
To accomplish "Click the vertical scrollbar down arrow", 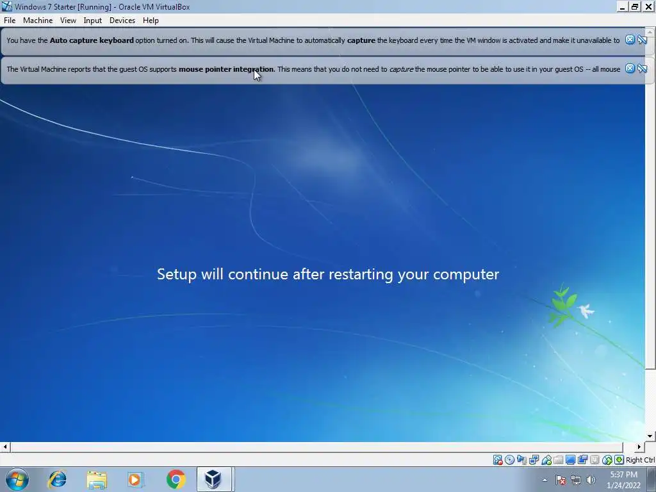I will click(x=650, y=436).
